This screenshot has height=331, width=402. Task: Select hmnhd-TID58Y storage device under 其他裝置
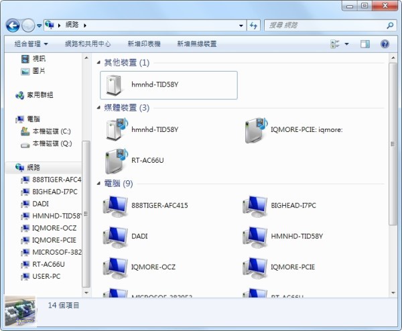pos(169,85)
